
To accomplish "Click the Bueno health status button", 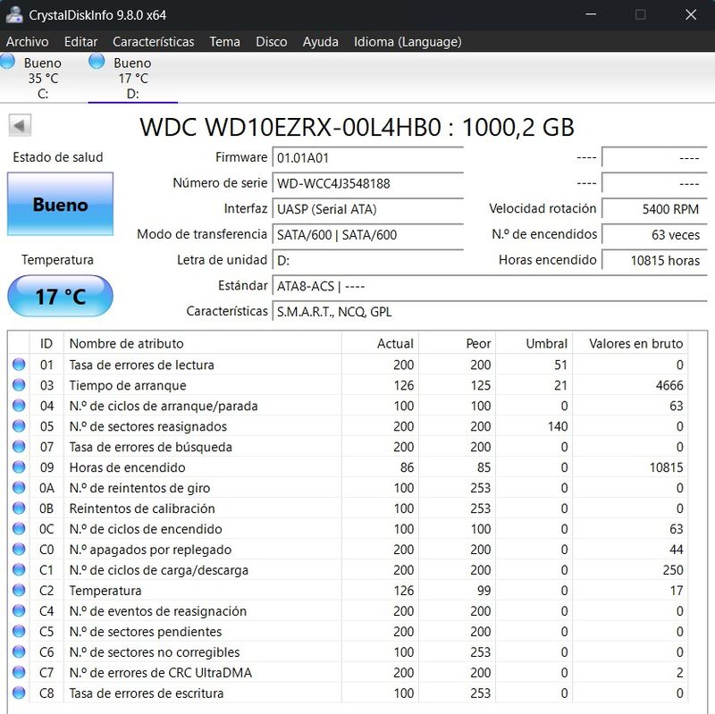I will pyautogui.click(x=60, y=205).
